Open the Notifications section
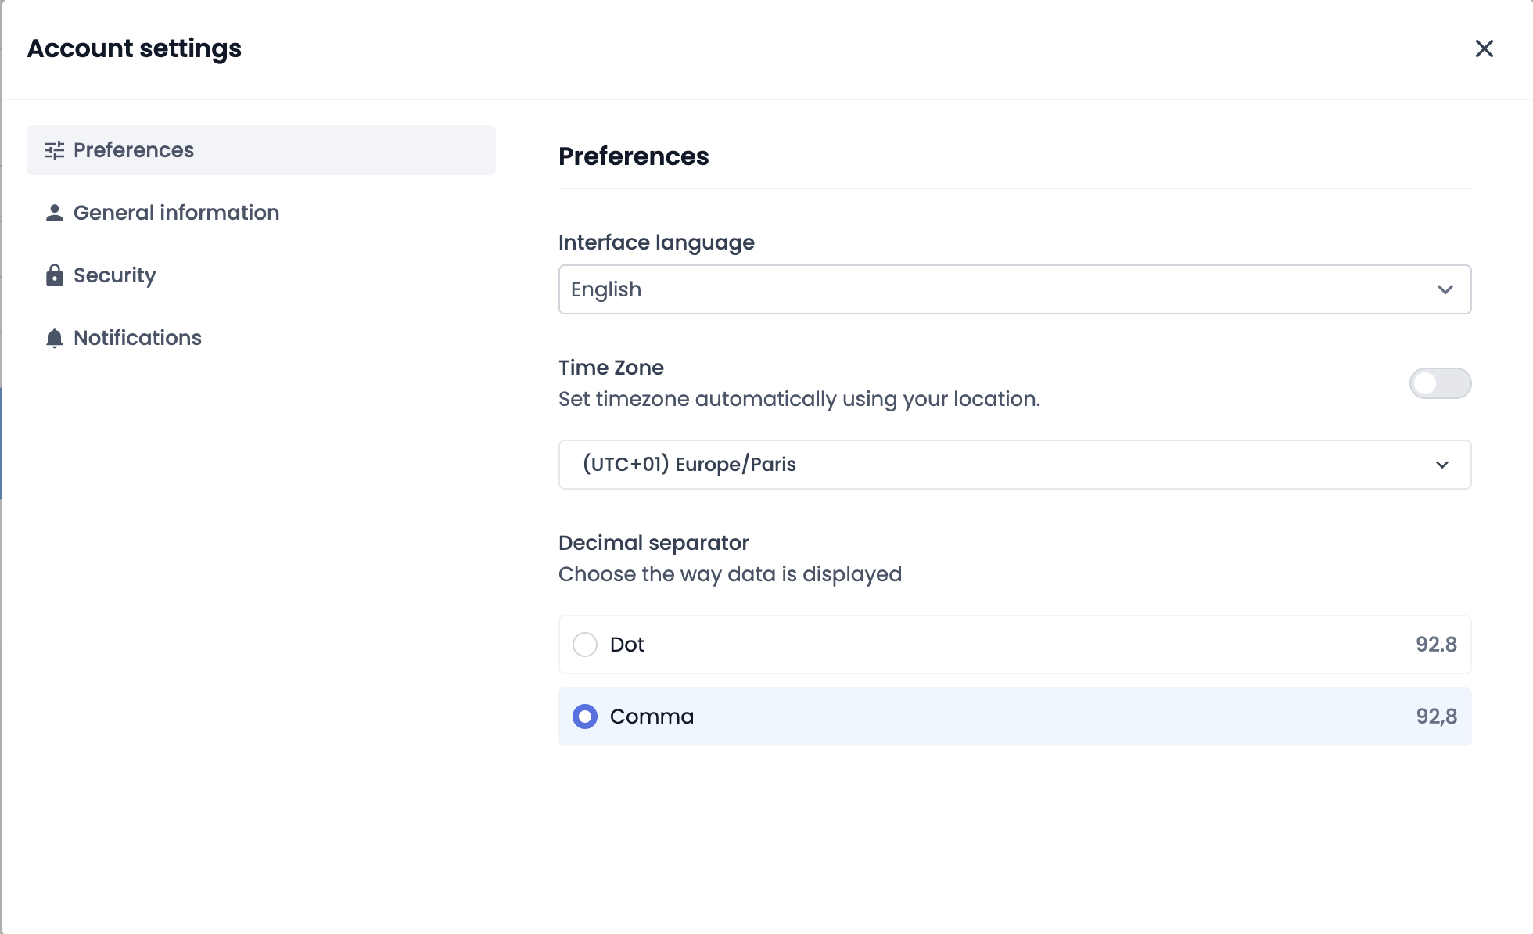 (138, 338)
